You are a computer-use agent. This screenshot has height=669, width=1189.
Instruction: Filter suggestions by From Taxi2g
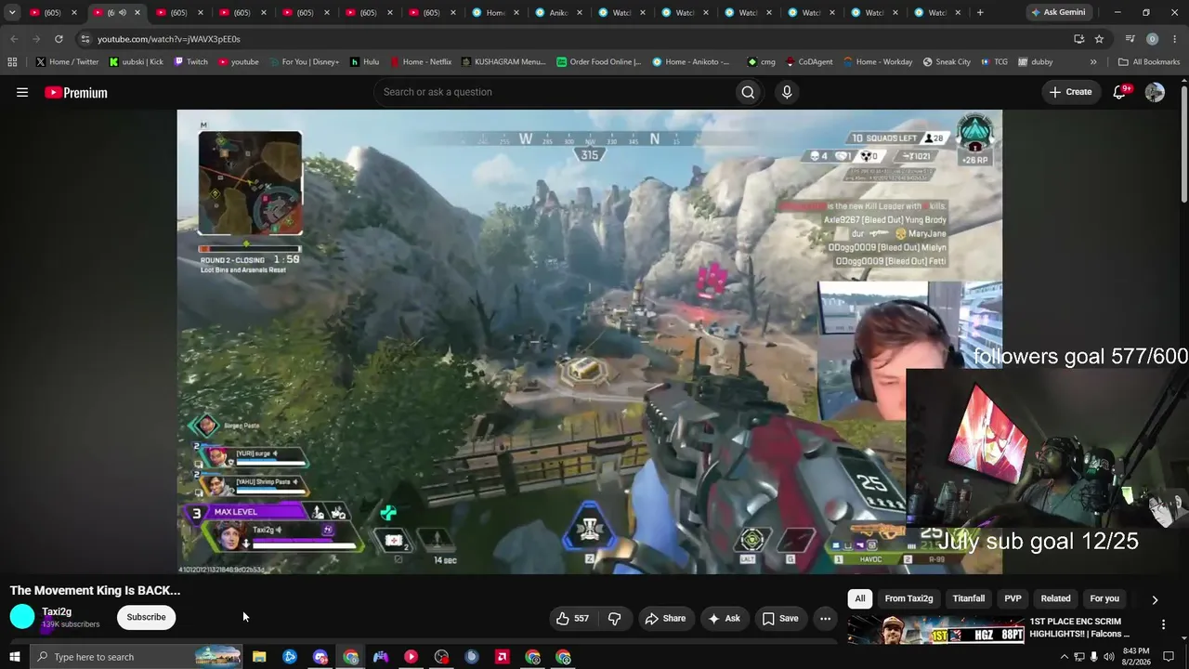908,599
